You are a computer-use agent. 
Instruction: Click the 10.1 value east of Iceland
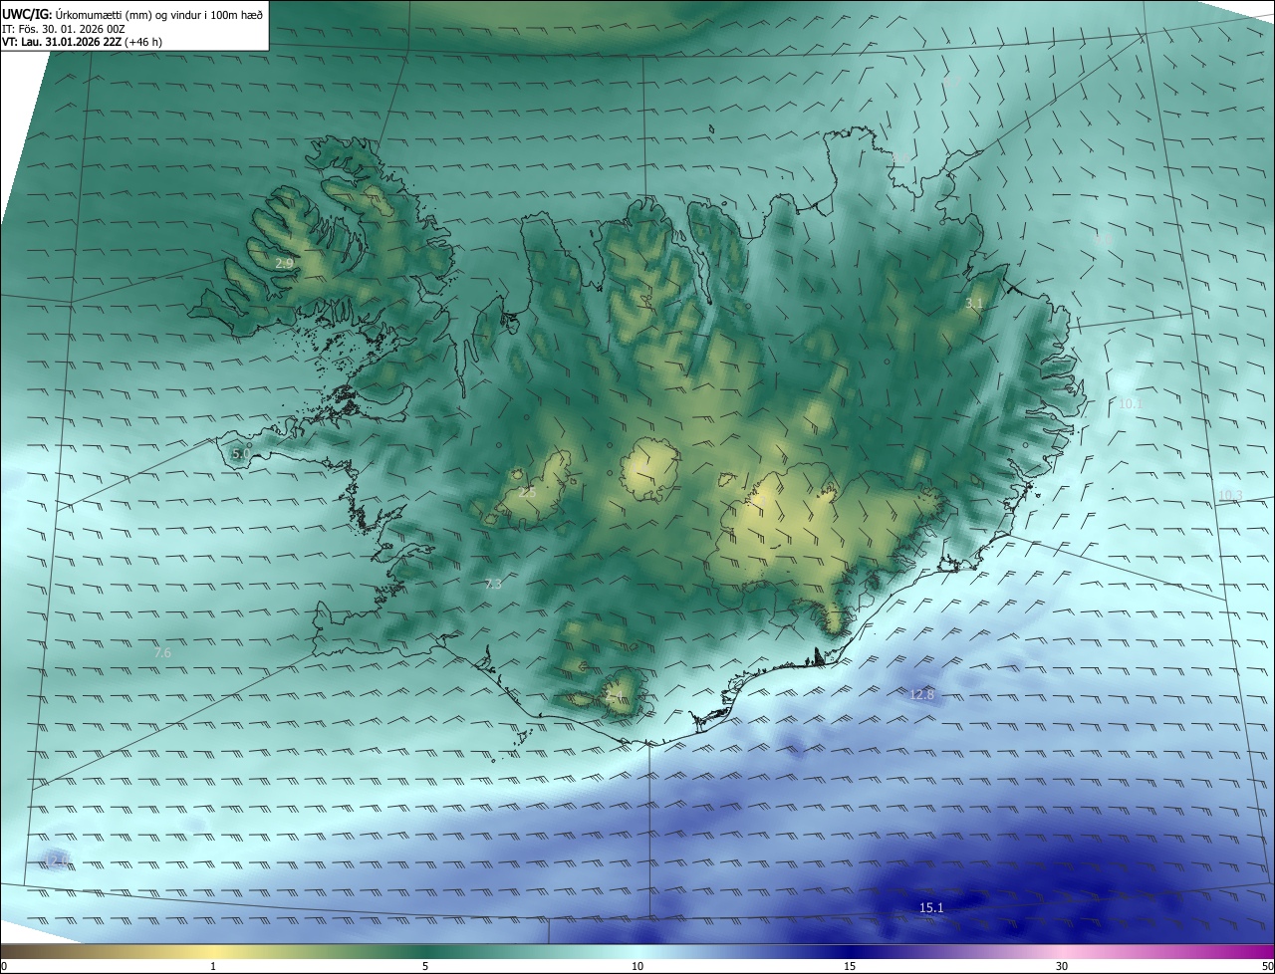(x=1131, y=403)
